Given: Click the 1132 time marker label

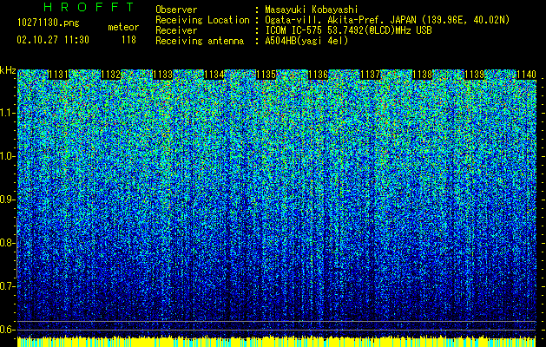Looking at the screenshot, I should click(111, 75).
